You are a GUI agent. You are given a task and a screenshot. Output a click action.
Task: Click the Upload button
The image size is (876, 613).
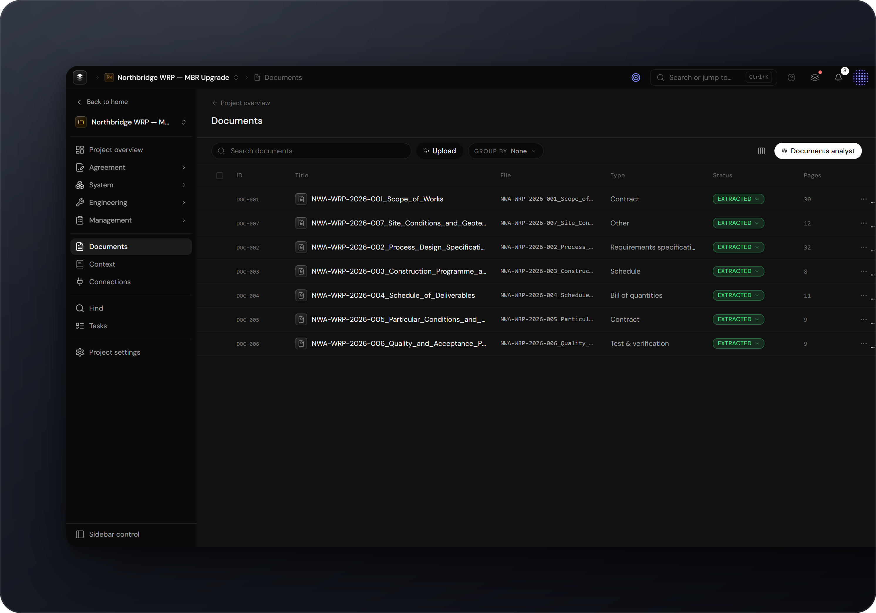(439, 151)
